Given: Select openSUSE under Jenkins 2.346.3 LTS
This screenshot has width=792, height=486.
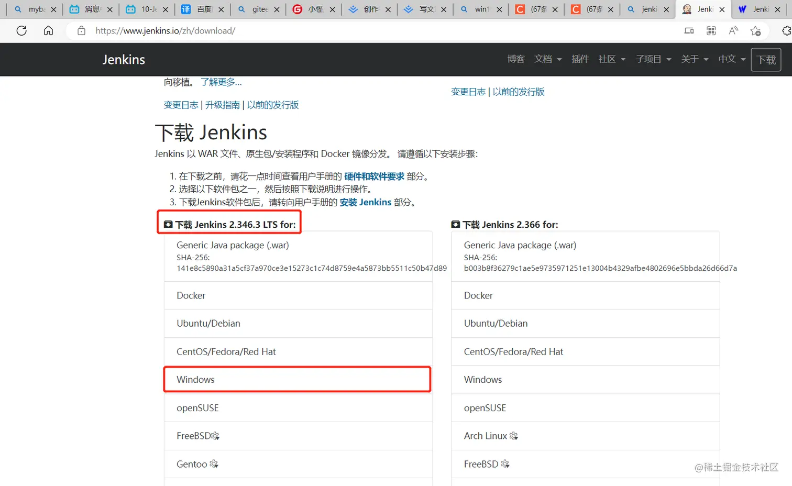Looking at the screenshot, I should tap(298, 408).
